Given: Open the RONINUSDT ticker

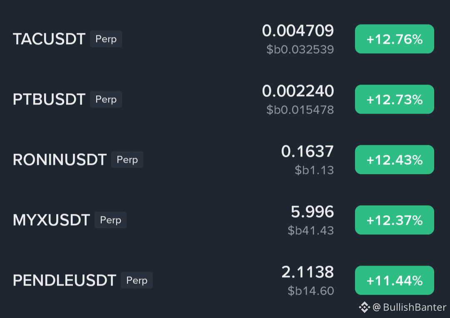Looking at the screenshot, I should tap(59, 159).
